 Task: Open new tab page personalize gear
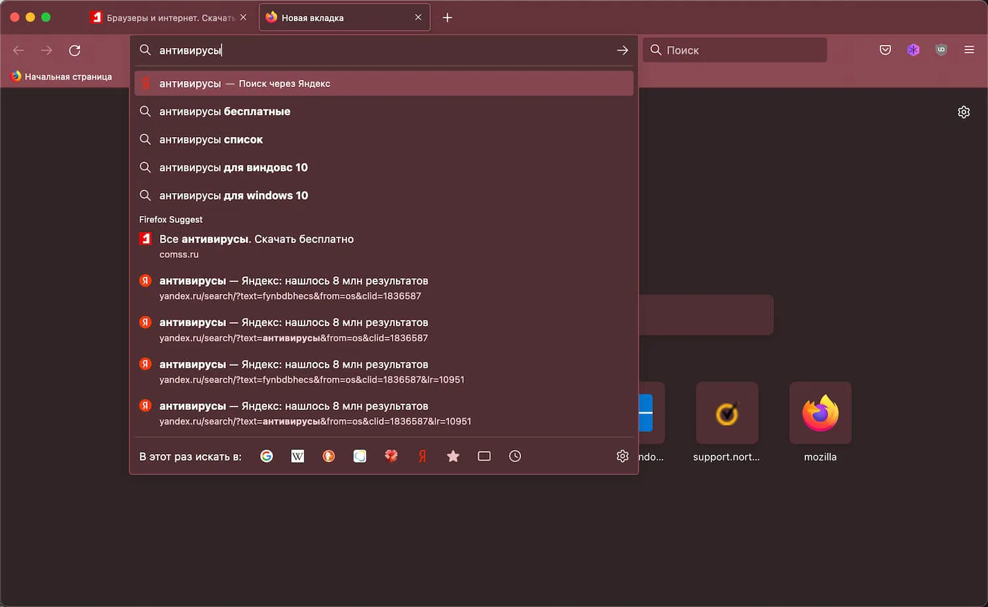coord(964,112)
